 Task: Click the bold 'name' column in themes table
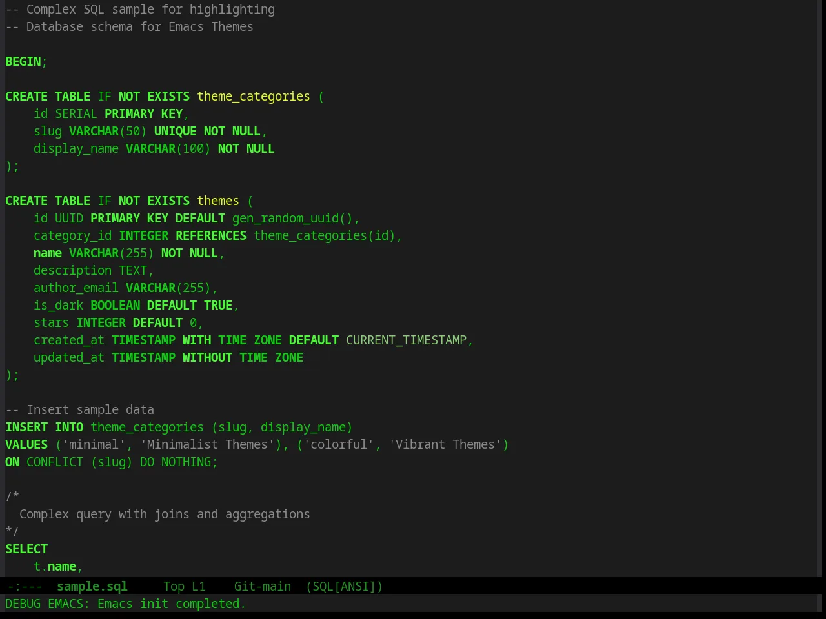click(48, 253)
